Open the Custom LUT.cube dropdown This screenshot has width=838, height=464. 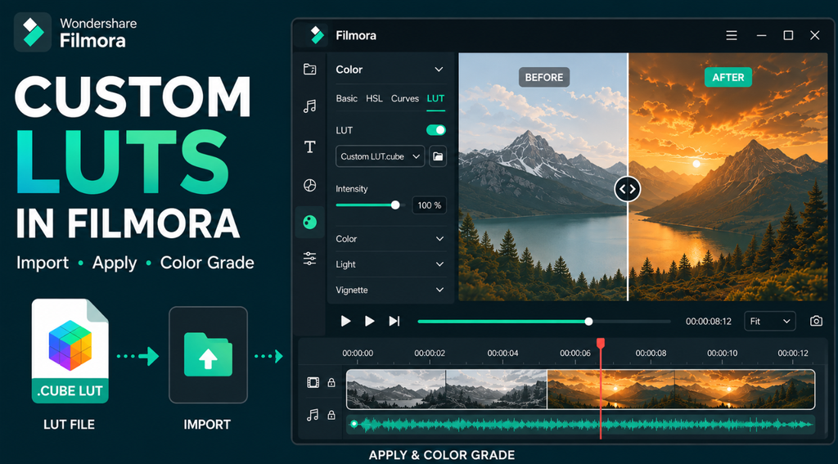click(380, 156)
